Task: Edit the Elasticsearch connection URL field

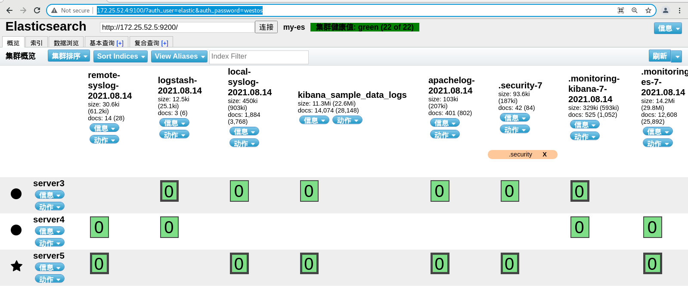Action: coord(177,28)
